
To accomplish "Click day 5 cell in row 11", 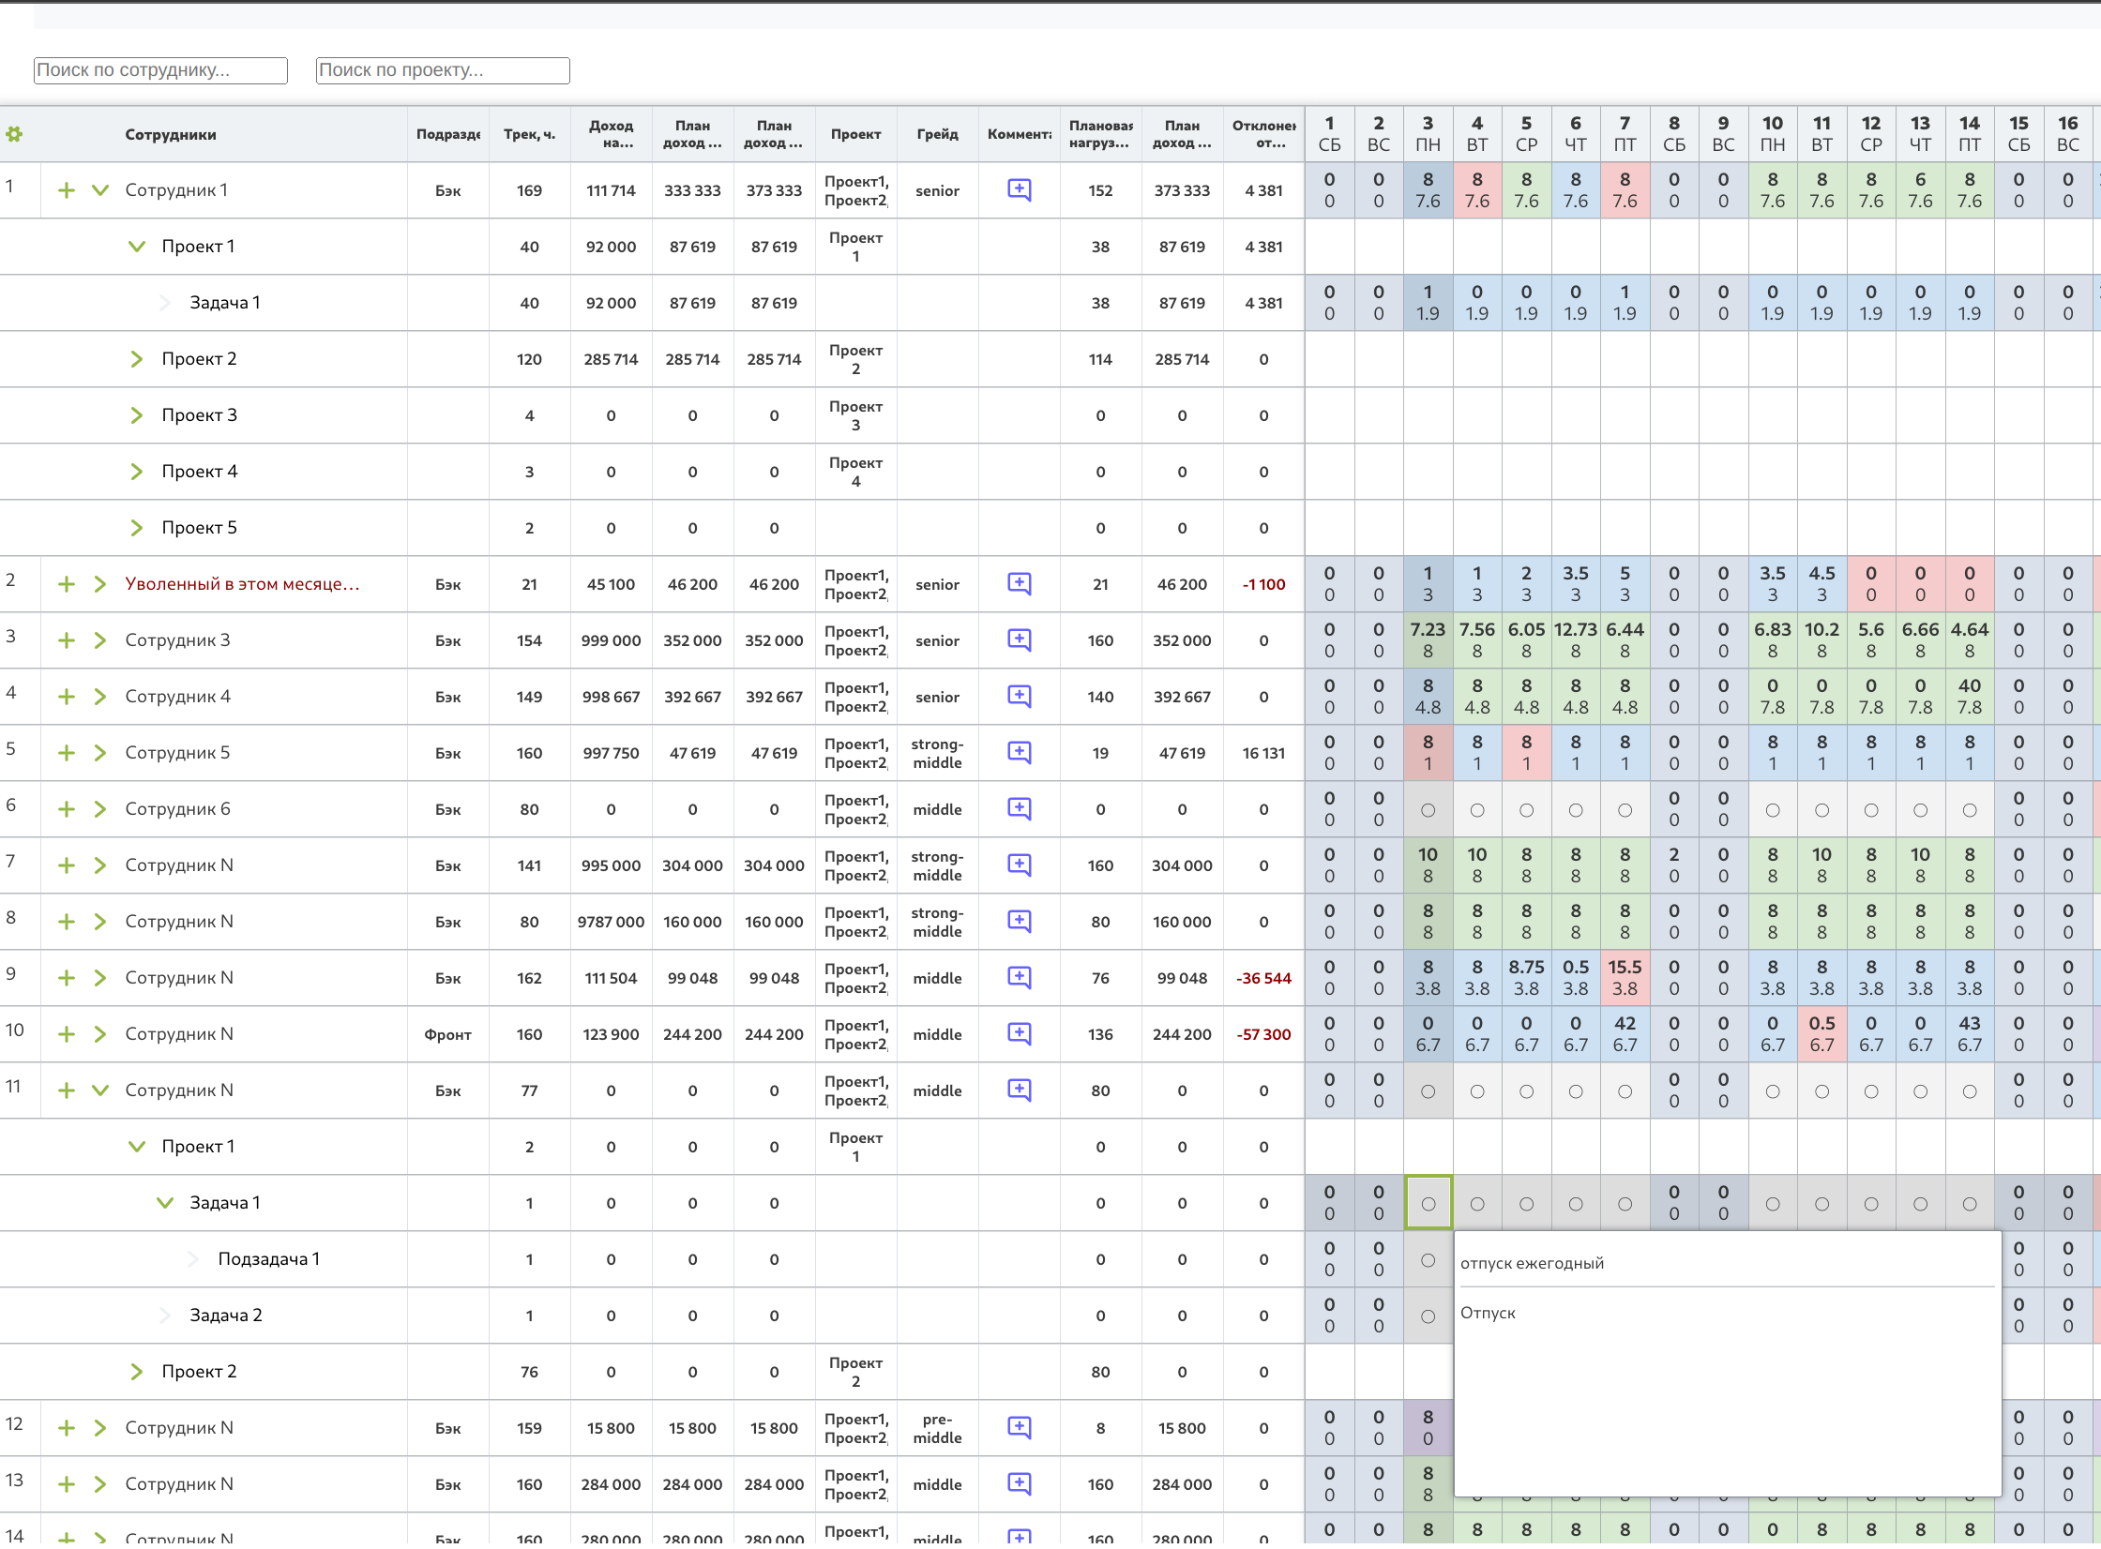I will pyautogui.click(x=1526, y=1090).
